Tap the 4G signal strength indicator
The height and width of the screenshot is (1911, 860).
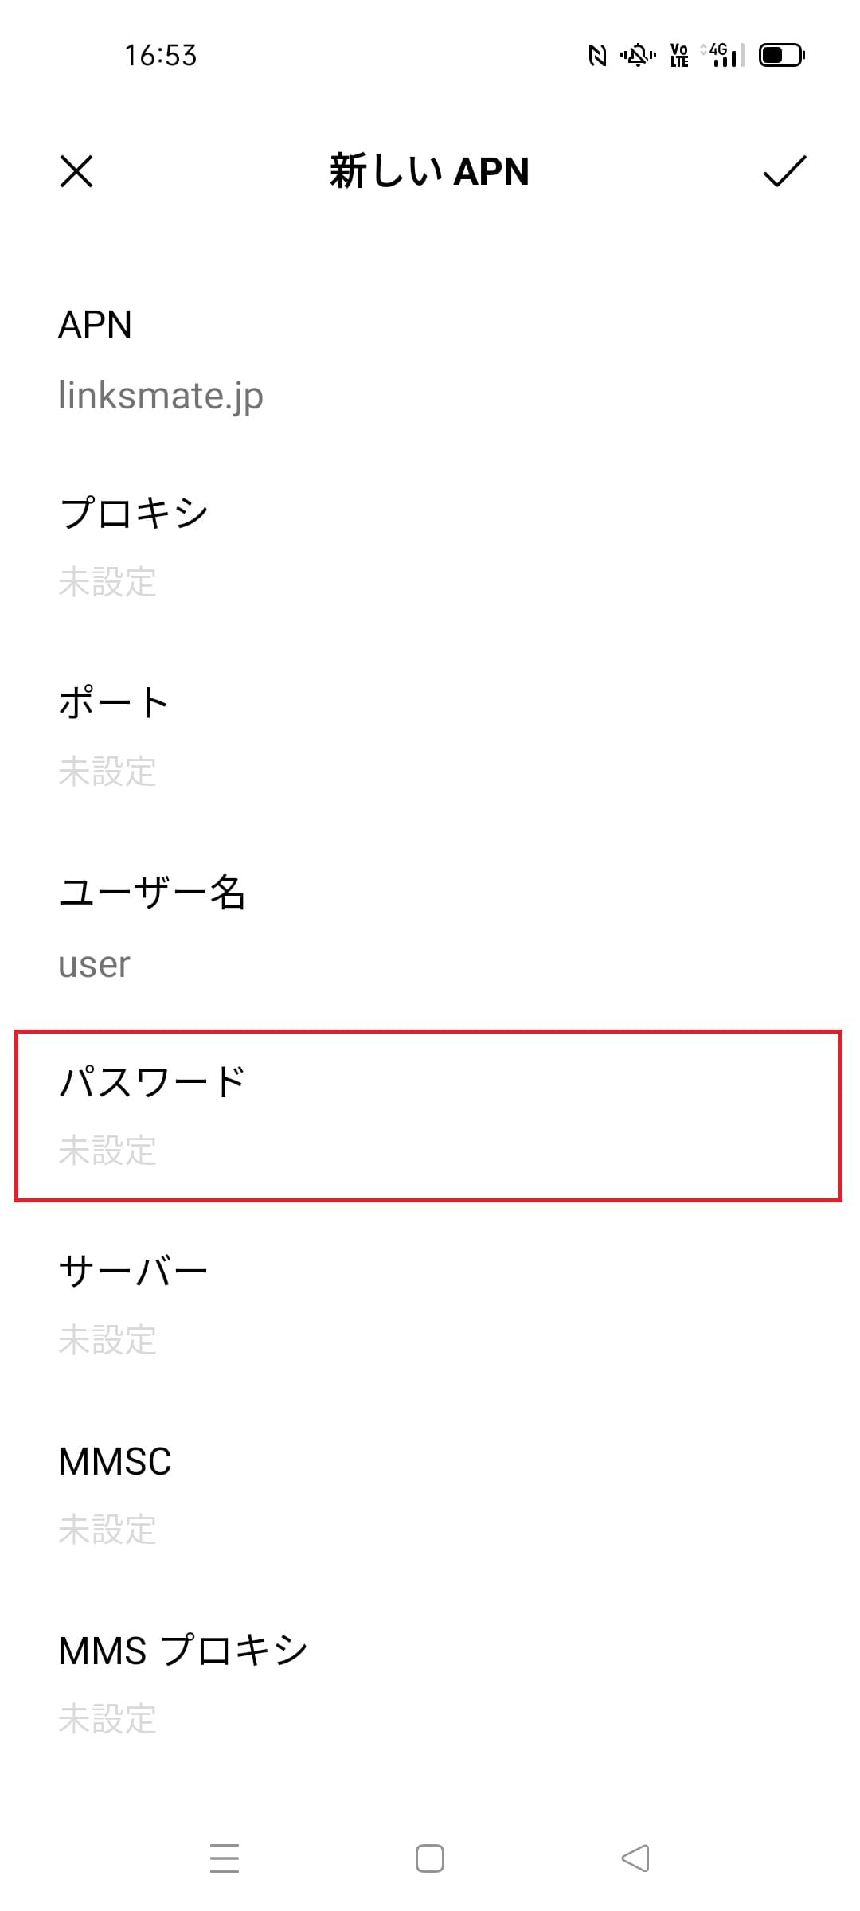pyautogui.click(x=719, y=56)
